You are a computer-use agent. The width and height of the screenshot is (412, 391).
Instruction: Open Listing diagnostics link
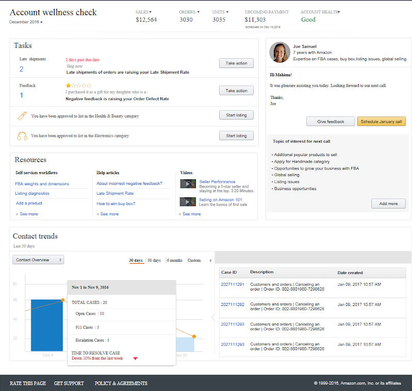(32, 193)
